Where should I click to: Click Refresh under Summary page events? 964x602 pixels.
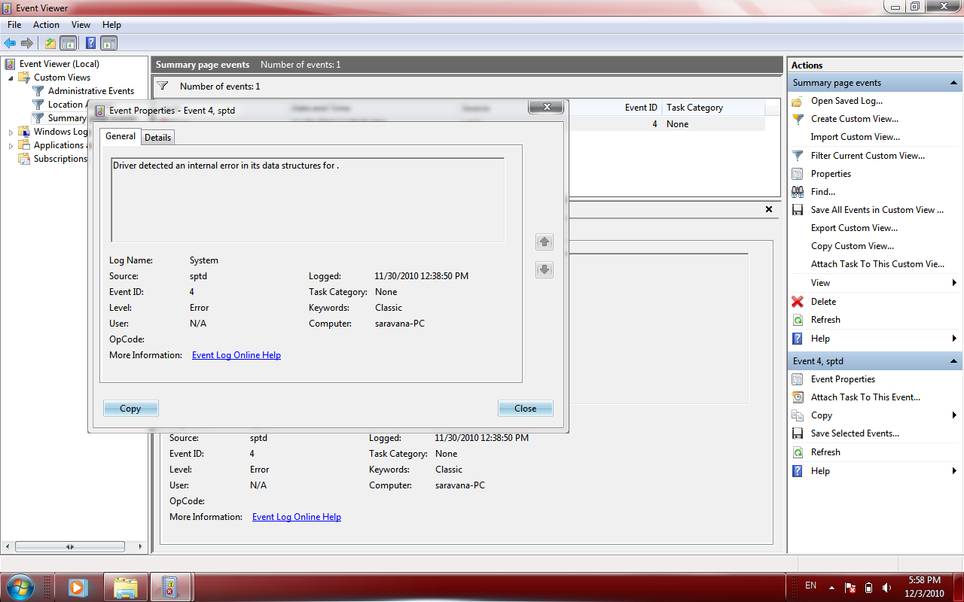click(825, 320)
